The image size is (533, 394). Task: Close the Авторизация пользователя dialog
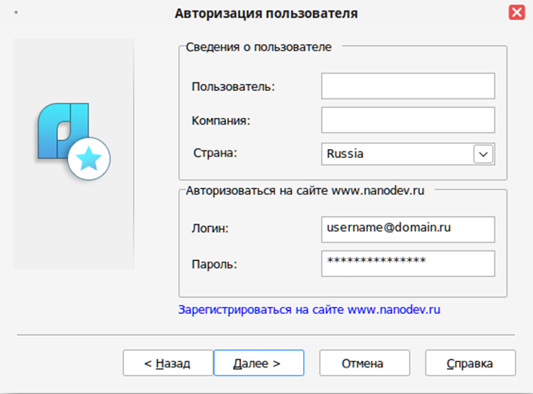click(516, 13)
